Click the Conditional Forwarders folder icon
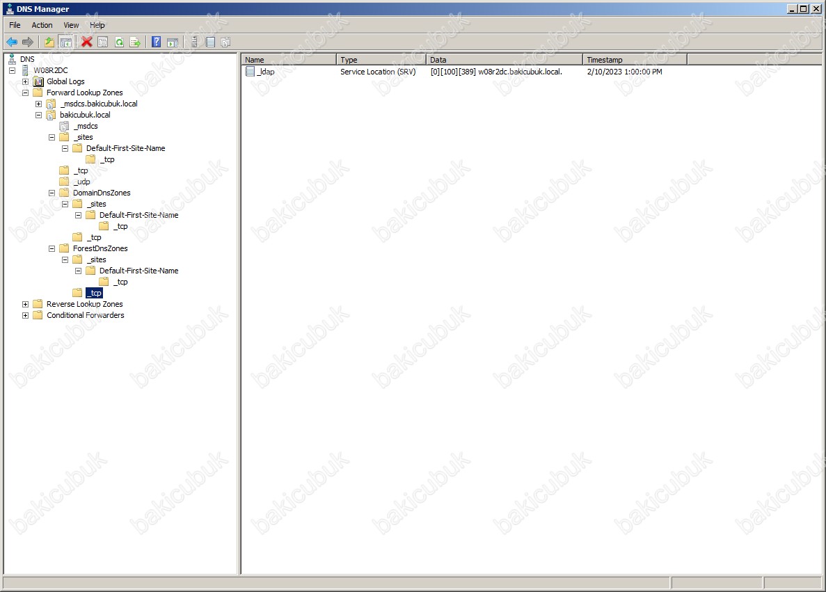This screenshot has height=592, width=826. pos(38,315)
